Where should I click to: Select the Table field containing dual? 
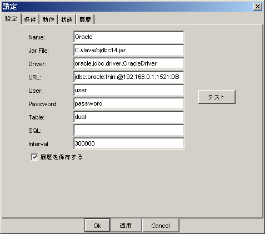pos(129,117)
